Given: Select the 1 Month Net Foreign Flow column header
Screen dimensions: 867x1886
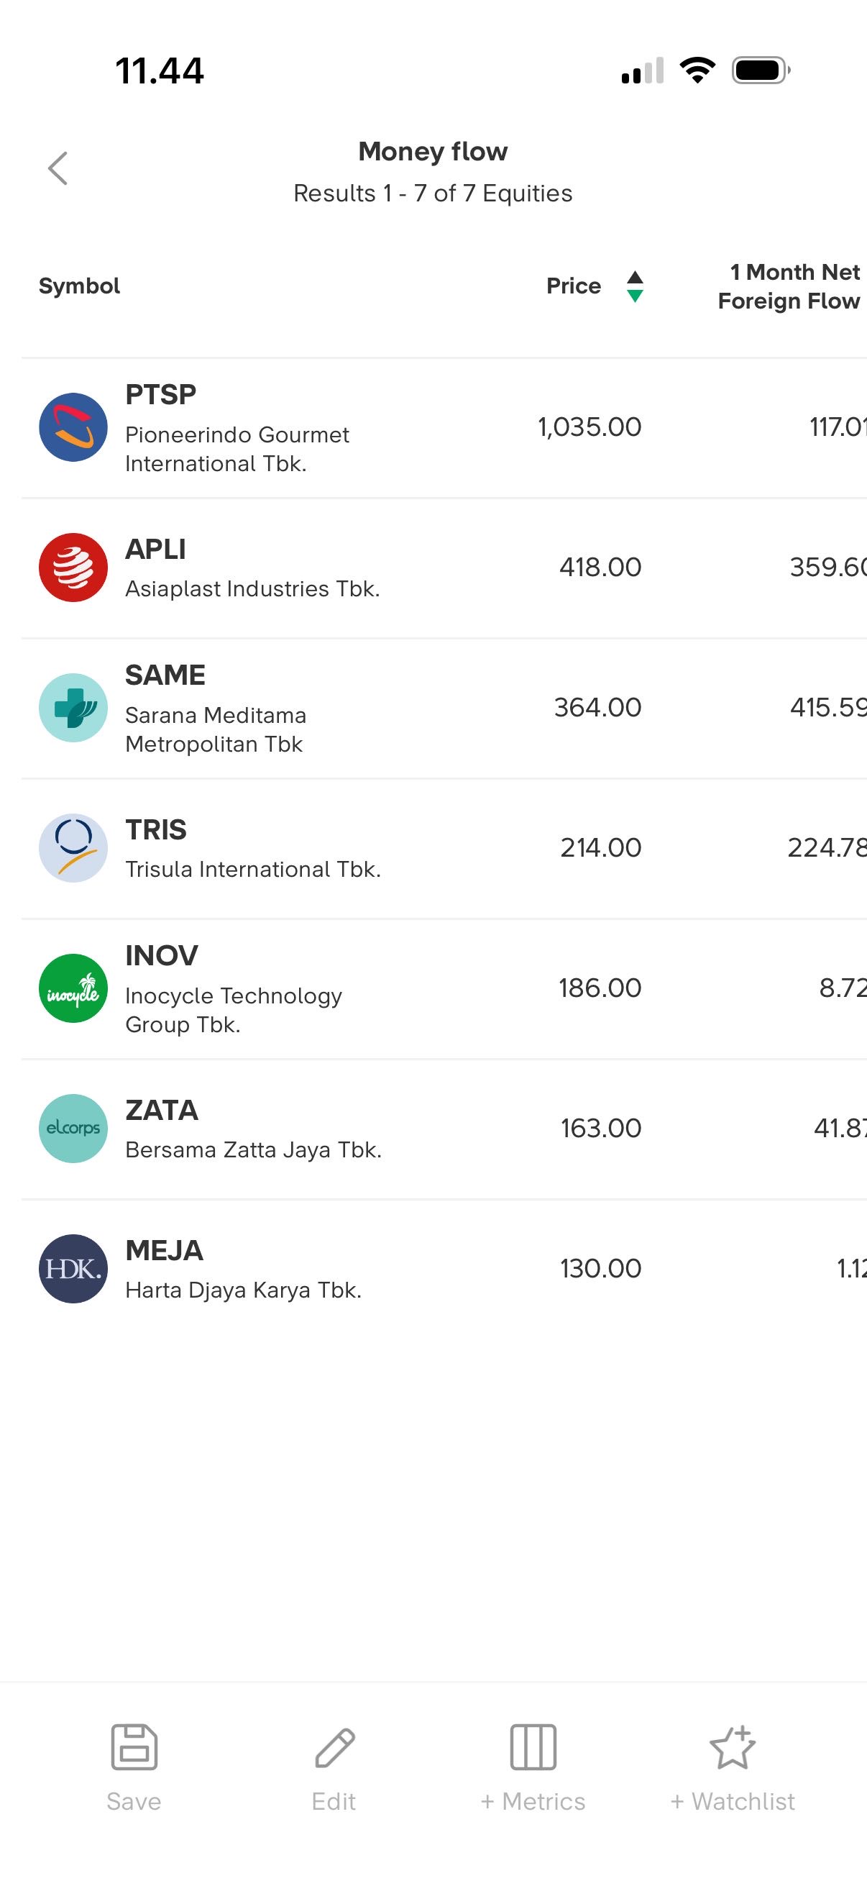Looking at the screenshot, I should (x=789, y=286).
